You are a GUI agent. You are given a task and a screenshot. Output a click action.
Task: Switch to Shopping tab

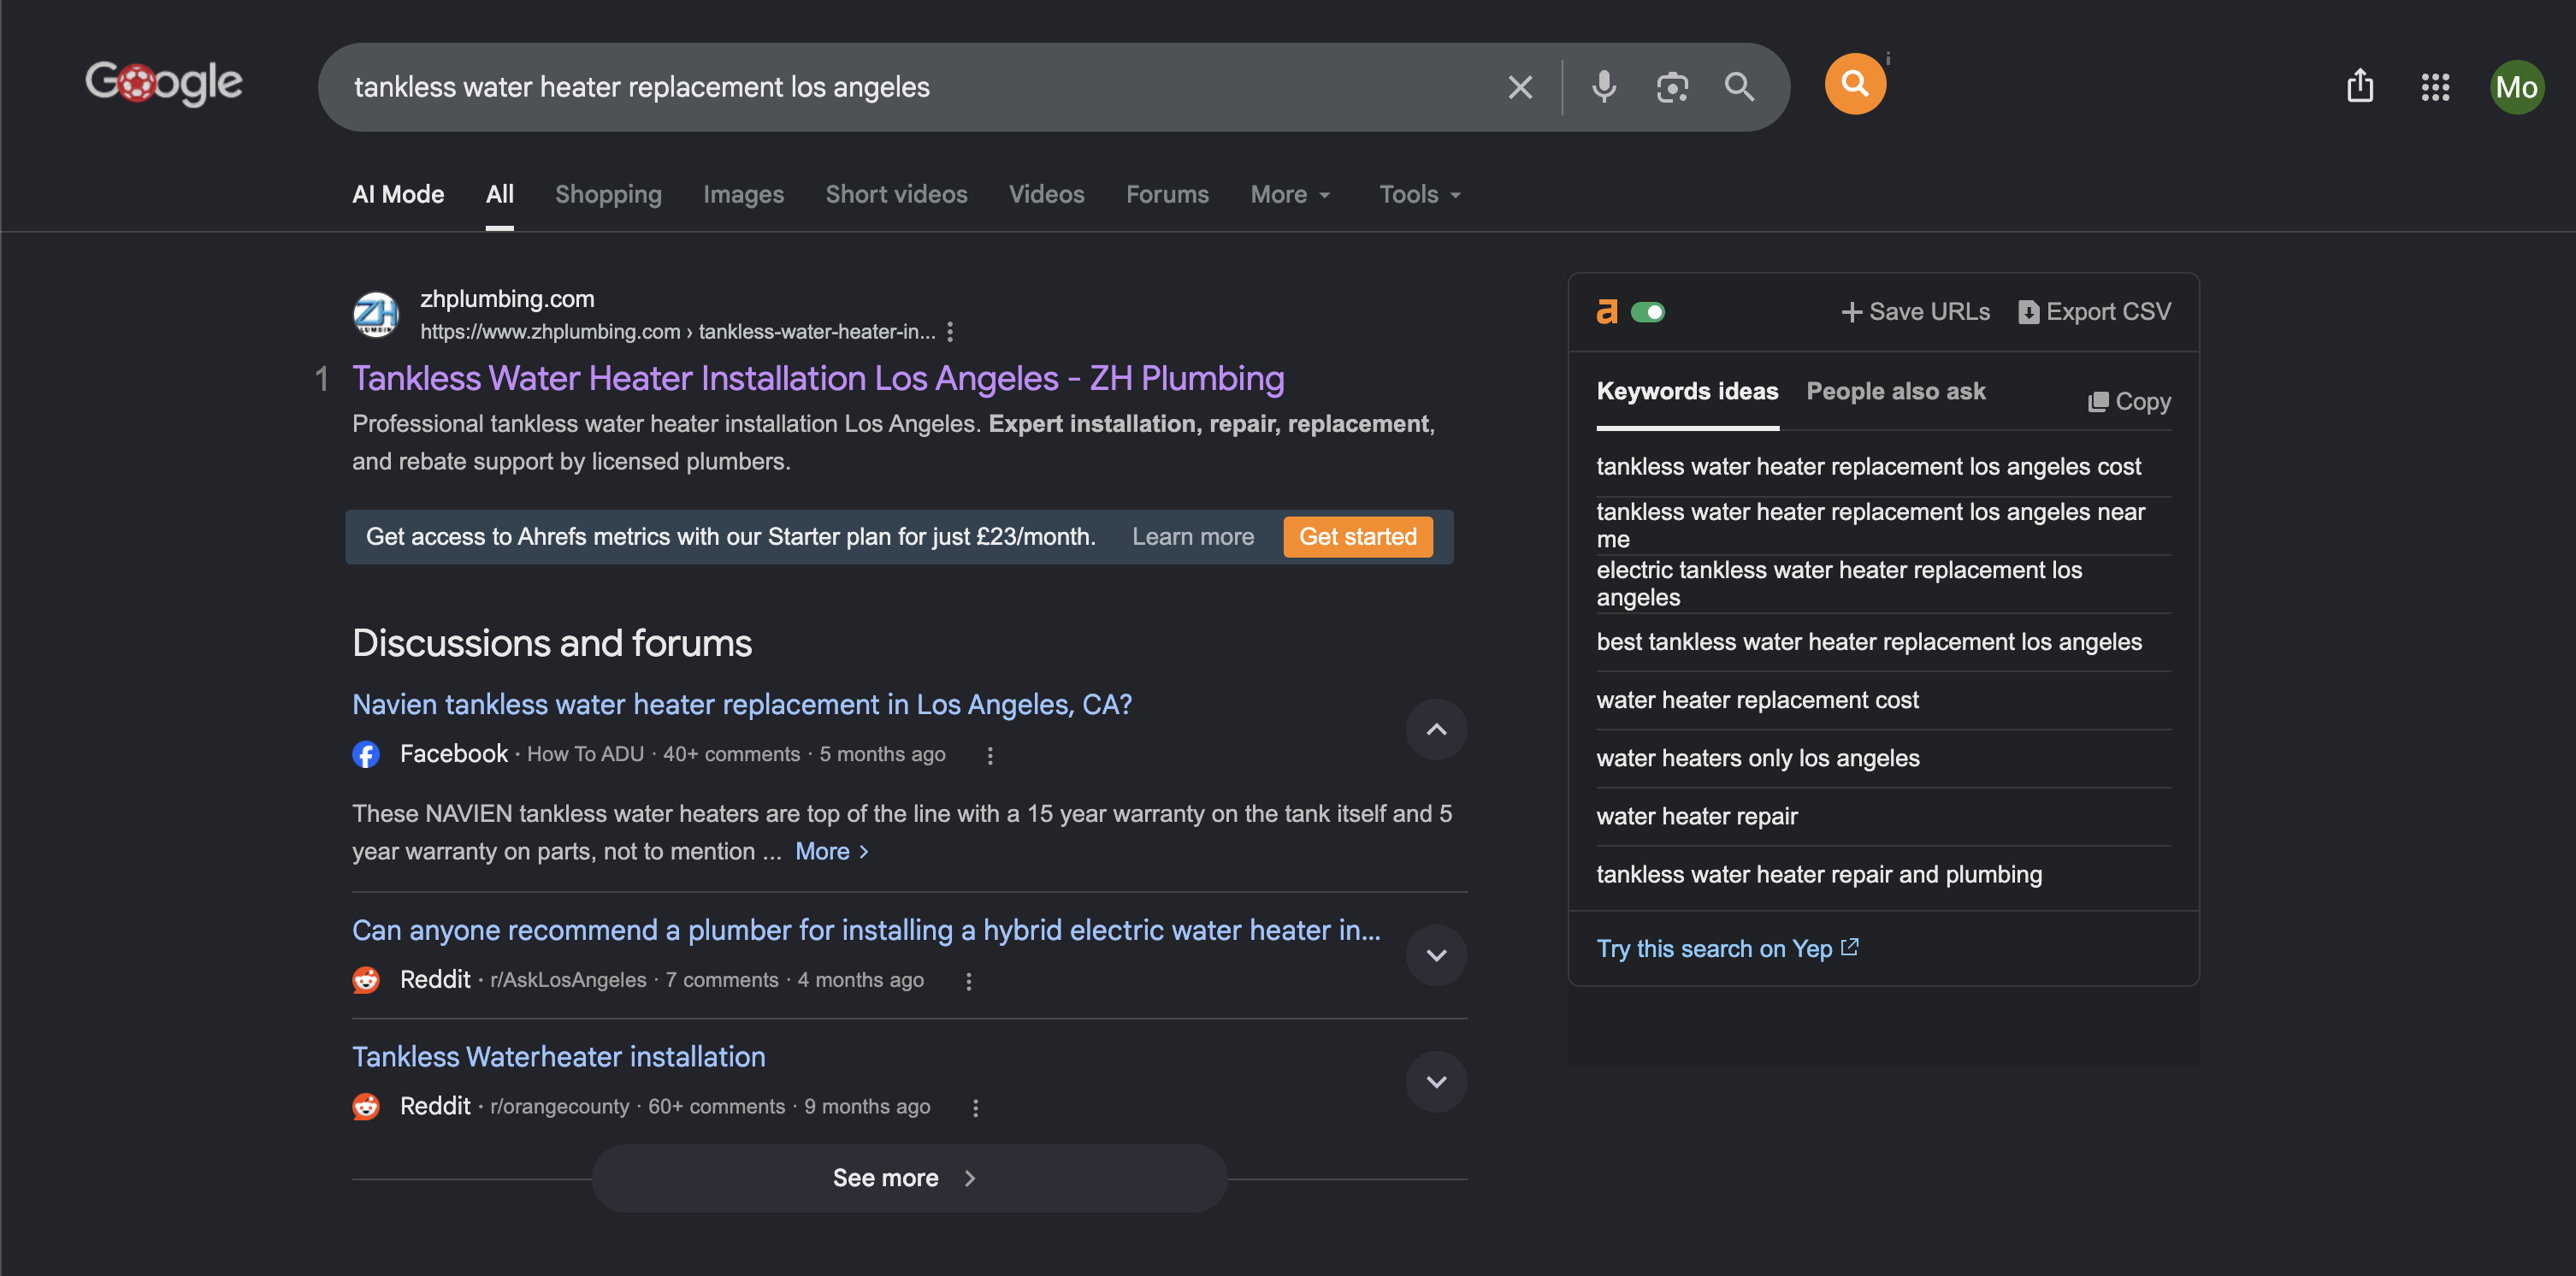pos(608,195)
